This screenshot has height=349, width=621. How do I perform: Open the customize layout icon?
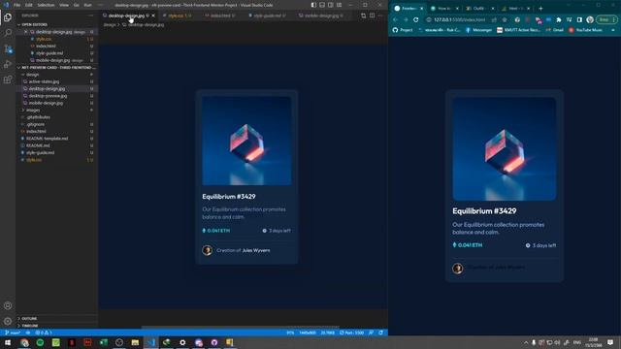pos(340,5)
